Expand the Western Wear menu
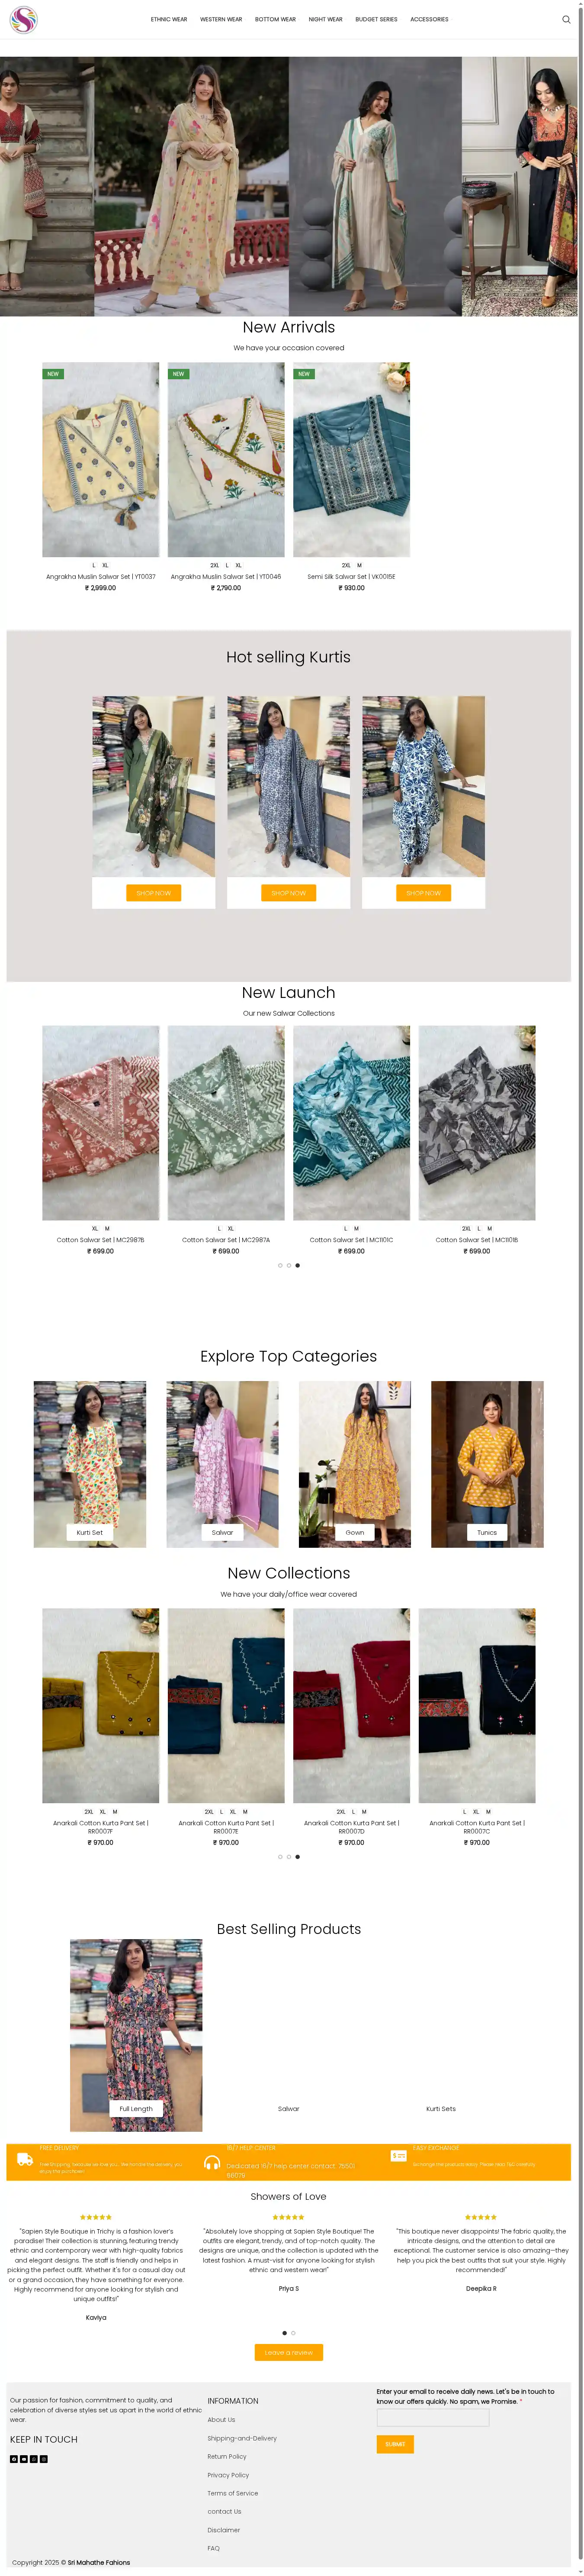584x2576 pixels. click(x=221, y=19)
